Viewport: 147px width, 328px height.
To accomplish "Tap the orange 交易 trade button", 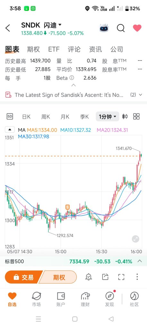I will click(x=23, y=277).
